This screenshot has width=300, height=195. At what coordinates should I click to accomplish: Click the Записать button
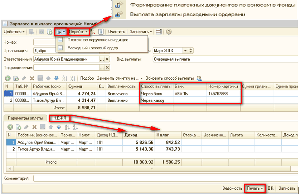click(287, 188)
